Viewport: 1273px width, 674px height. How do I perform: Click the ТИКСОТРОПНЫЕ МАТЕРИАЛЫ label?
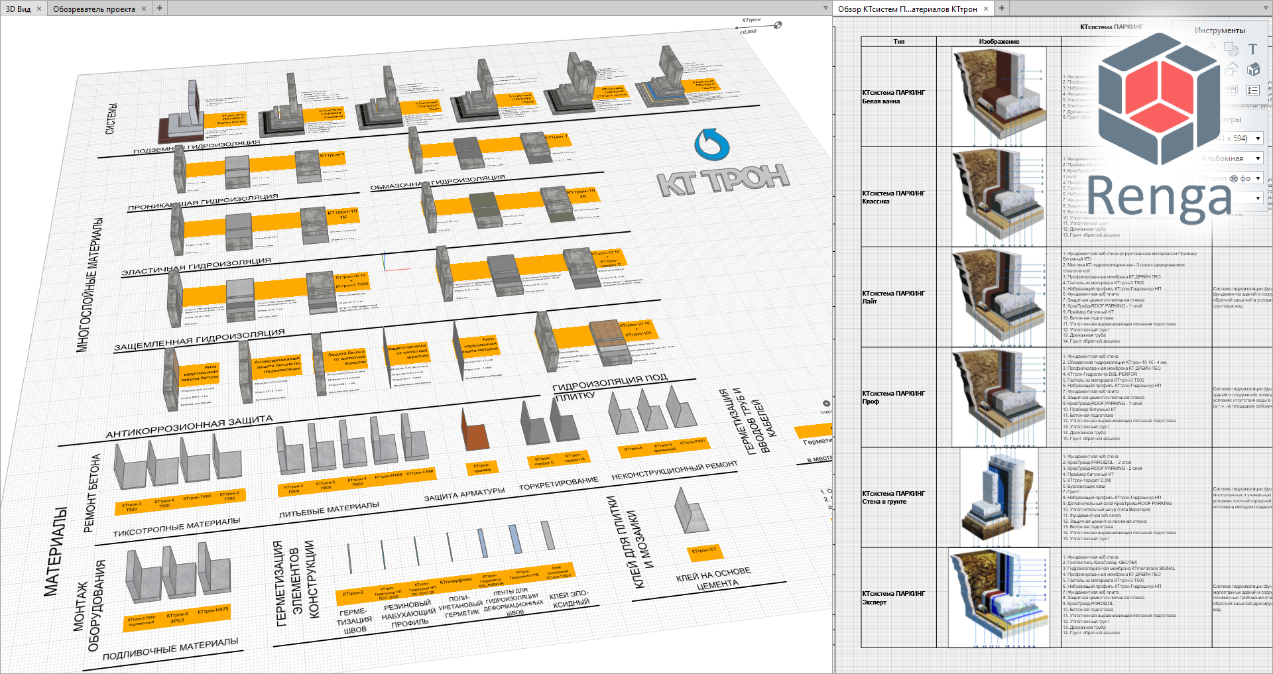click(x=176, y=528)
